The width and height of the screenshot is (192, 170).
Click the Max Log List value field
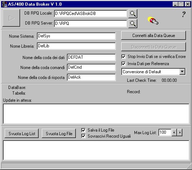coord(165,132)
